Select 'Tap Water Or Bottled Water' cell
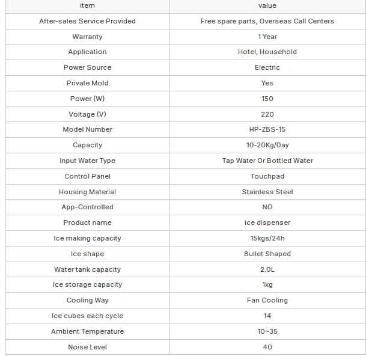This screenshot has width=366, height=356. pyautogui.click(x=267, y=161)
